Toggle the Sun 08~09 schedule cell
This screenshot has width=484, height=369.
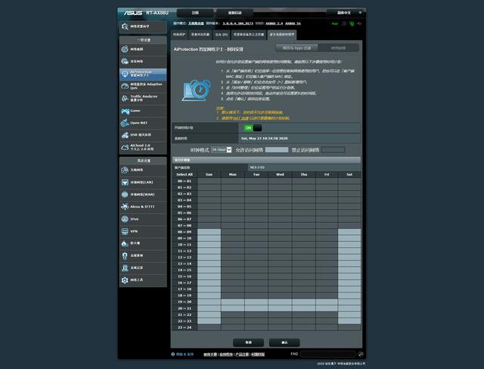coord(209,232)
